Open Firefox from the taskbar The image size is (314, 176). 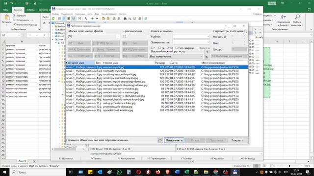tap(158, 172)
